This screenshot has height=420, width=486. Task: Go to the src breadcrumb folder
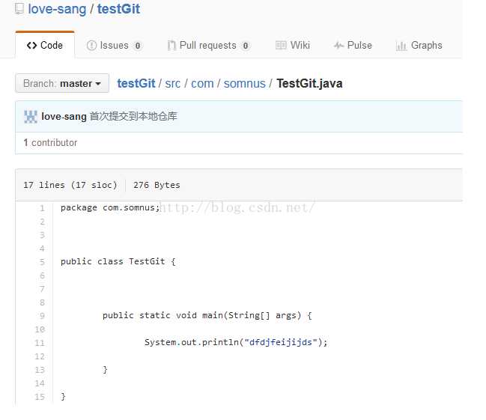pos(173,83)
